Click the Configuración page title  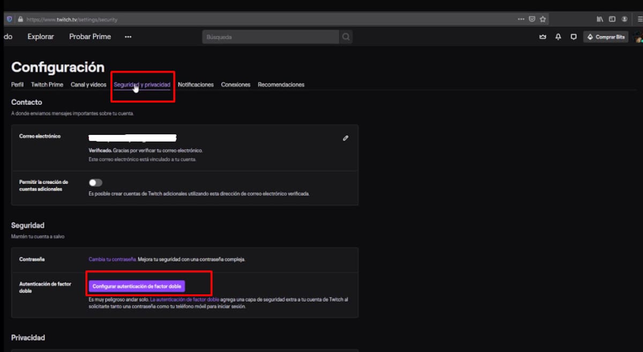tap(58, 67)
